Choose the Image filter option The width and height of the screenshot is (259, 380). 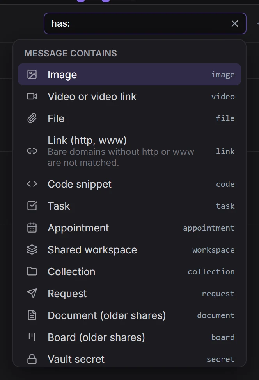pos(129,74)
